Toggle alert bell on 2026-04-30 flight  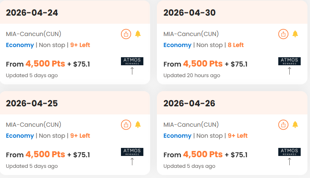point(295,34)
